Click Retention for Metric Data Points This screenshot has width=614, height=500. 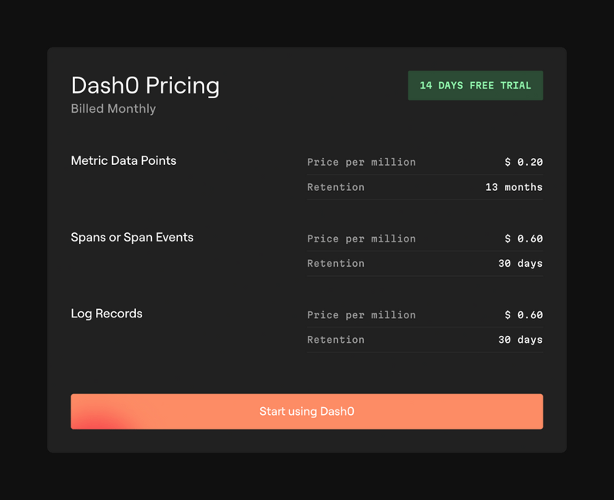pyautogui.click(x=335, y=187)
